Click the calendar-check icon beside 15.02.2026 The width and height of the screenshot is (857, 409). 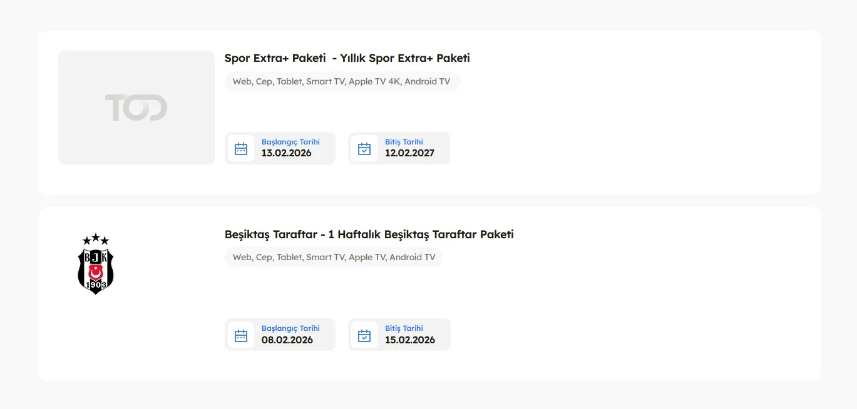(364, 336)
